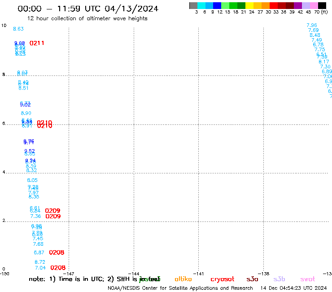Click the wave height value 7.75

tap(320, 49)
